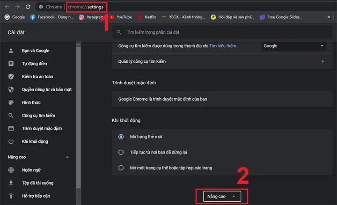Click the Hình thức palette icon
The height and width of the screenshot is (205, 337).
11,102
